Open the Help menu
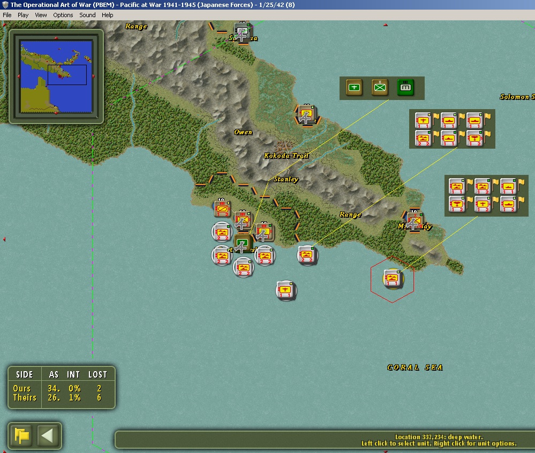The height and width of the screenshot is (453, 535). 107,15
